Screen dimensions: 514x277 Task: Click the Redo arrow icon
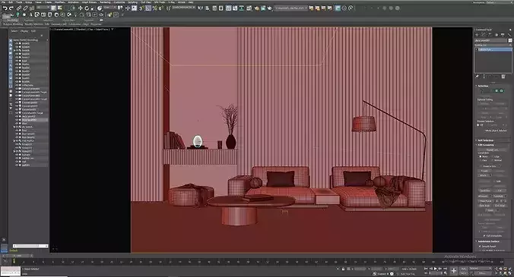11,8
